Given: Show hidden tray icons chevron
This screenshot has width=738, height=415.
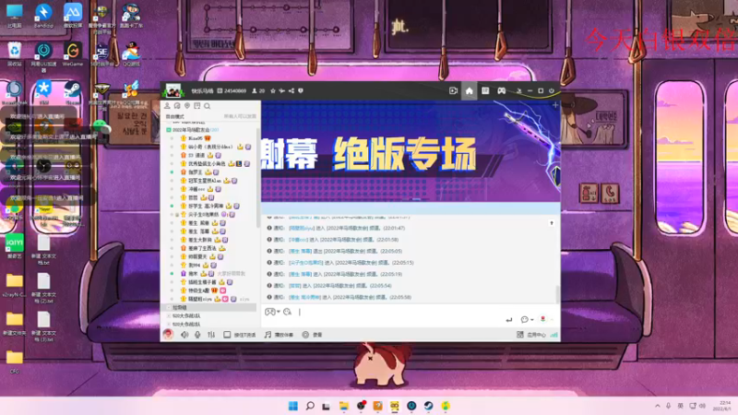Looking at the screenshot, I should [658, 406].
